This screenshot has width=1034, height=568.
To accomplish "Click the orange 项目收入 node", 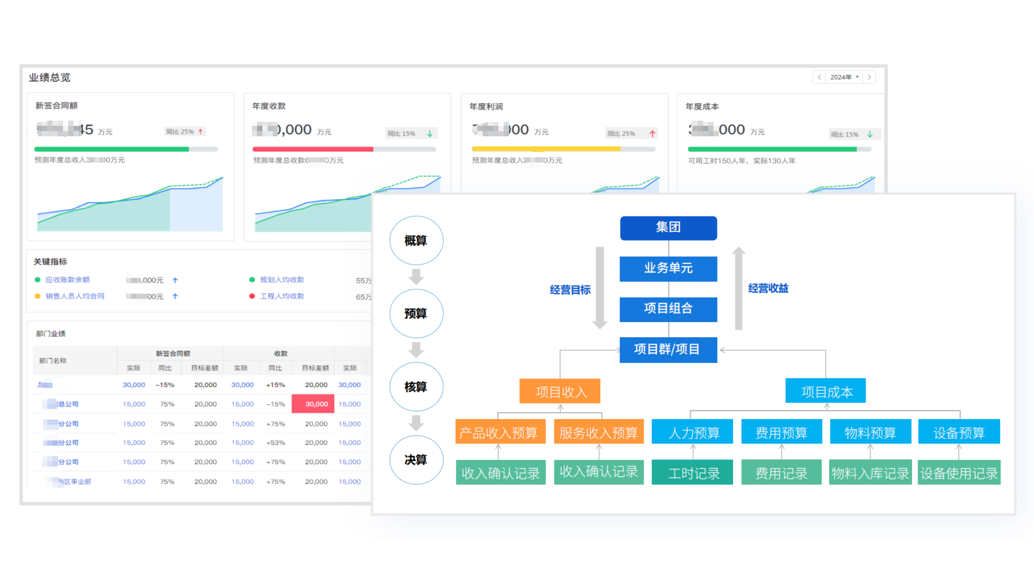I will coord(560,391).
